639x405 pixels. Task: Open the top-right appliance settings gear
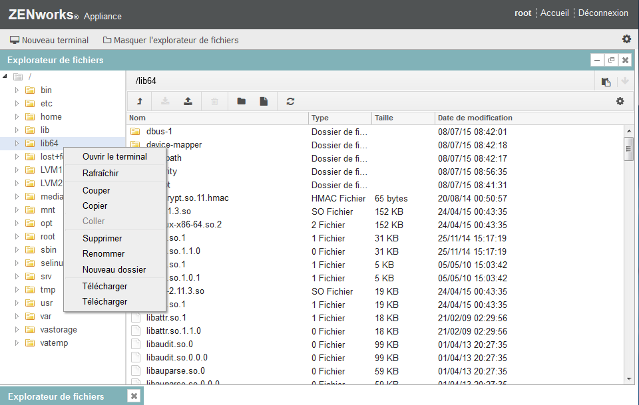(626, 39)
